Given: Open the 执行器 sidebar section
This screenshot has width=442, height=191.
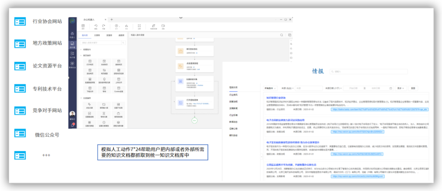Looking at the screenshot, I should 72,54.
